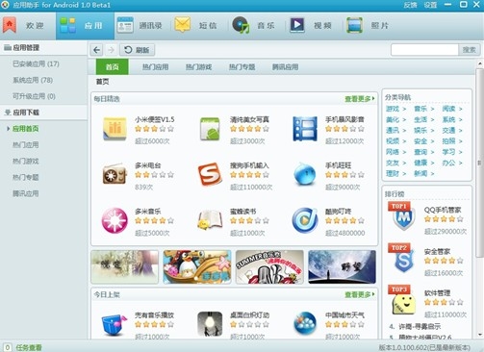Click the search input field
The height and width of the screenshot is (352, 484).
[x=424, y=50]
